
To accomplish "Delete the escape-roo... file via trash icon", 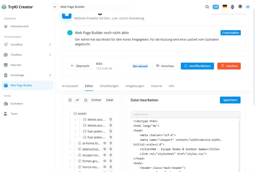I will (110, 155).
